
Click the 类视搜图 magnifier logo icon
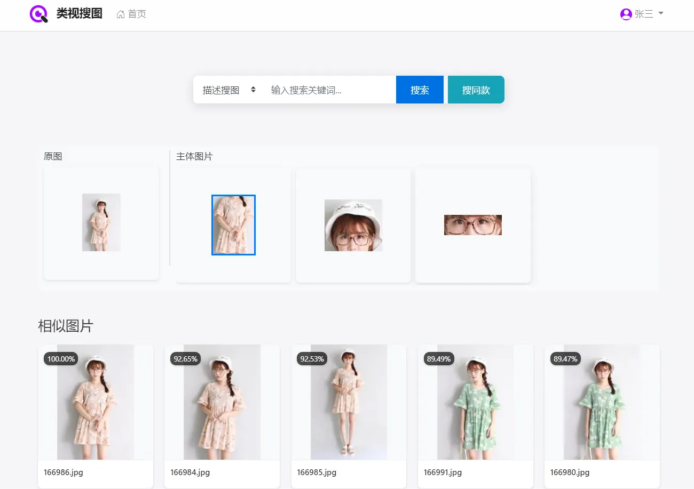click(x=37, y=14)
